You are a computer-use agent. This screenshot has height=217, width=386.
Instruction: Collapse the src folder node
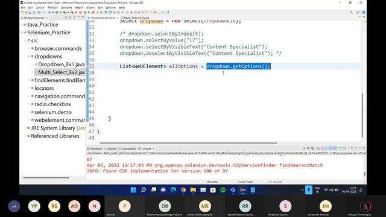(25, 40)
